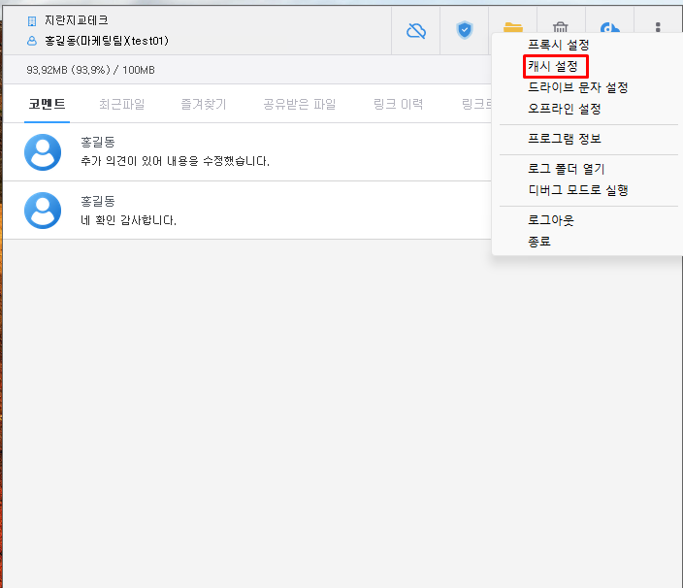Choose 디버그 모드로 실행 option
Screen dimensions: 683x588
[577, 190]
